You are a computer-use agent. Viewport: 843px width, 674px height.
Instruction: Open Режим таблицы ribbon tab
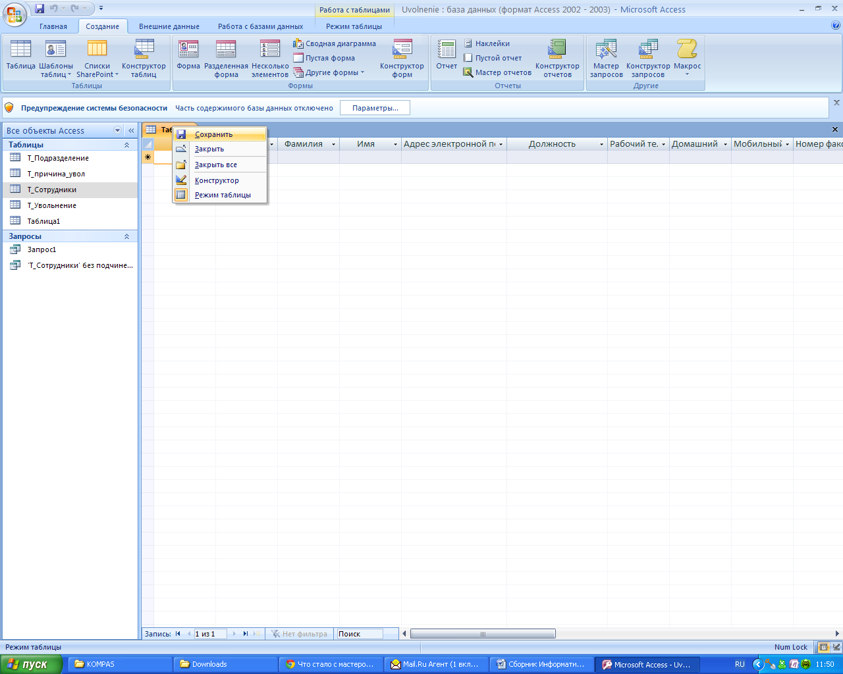tap(354, 26)
